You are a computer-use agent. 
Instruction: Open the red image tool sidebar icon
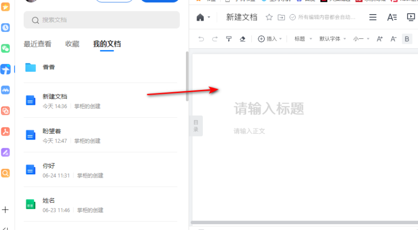click(x=5, y=111)
